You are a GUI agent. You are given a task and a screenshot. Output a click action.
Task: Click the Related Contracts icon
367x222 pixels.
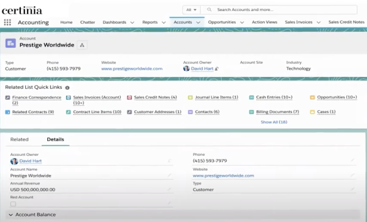[x=7, y=112]
